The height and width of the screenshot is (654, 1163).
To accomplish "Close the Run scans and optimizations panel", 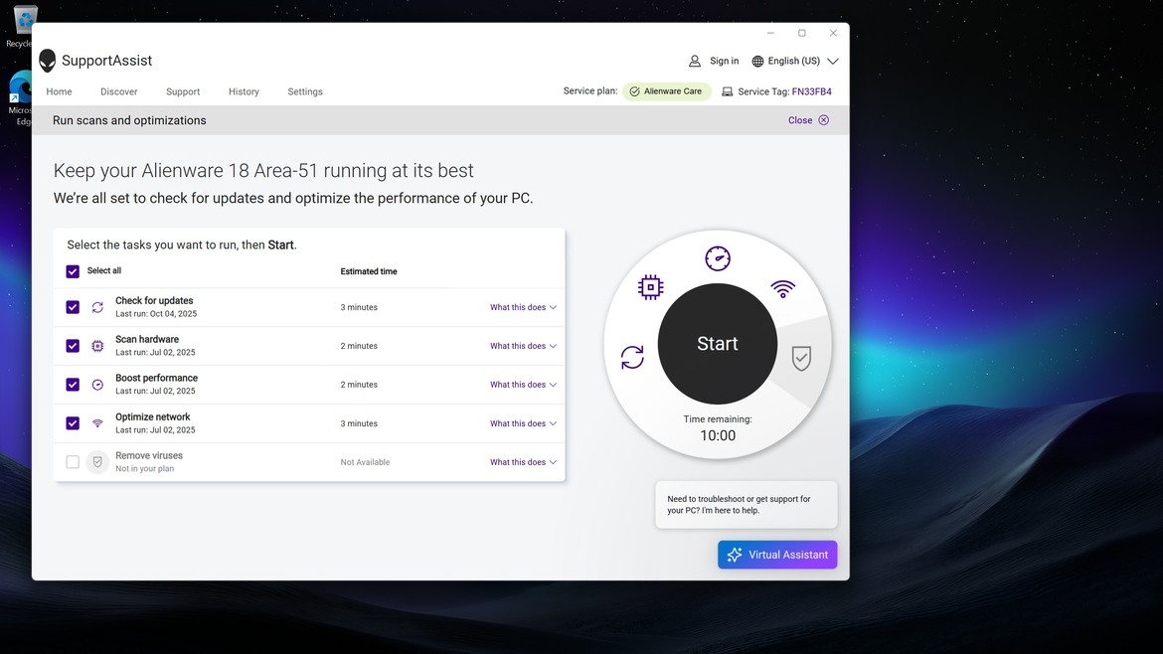I will pyautogui.click(x=808, y=120).
